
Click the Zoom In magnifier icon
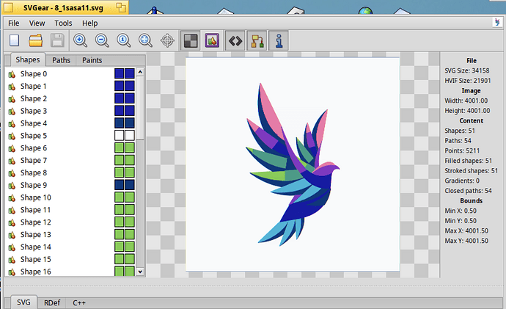(81, 40)
